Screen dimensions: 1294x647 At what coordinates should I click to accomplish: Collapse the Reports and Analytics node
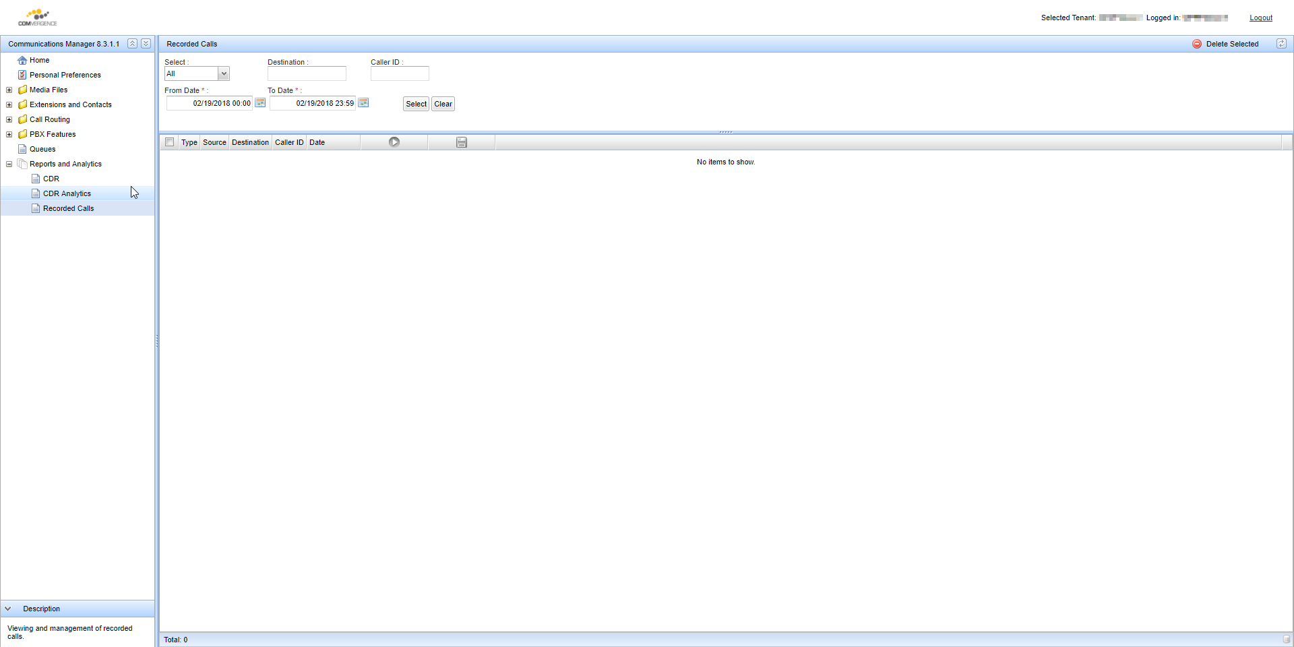coord(9,164)
